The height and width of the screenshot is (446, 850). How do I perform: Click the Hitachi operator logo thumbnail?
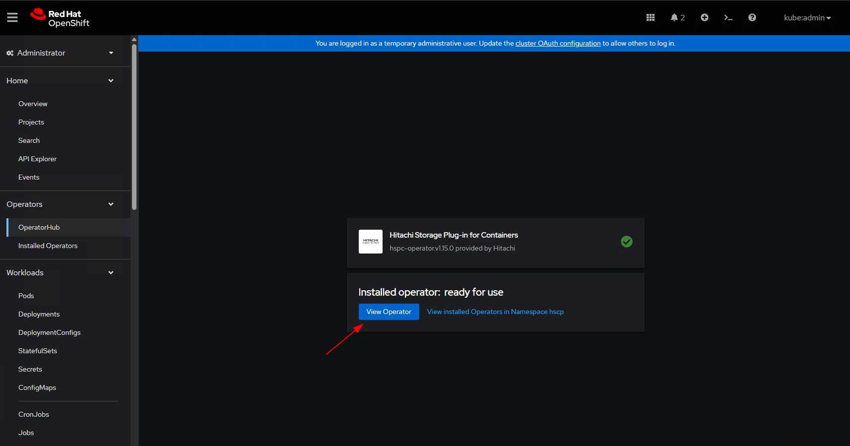(x=371, y=242)
